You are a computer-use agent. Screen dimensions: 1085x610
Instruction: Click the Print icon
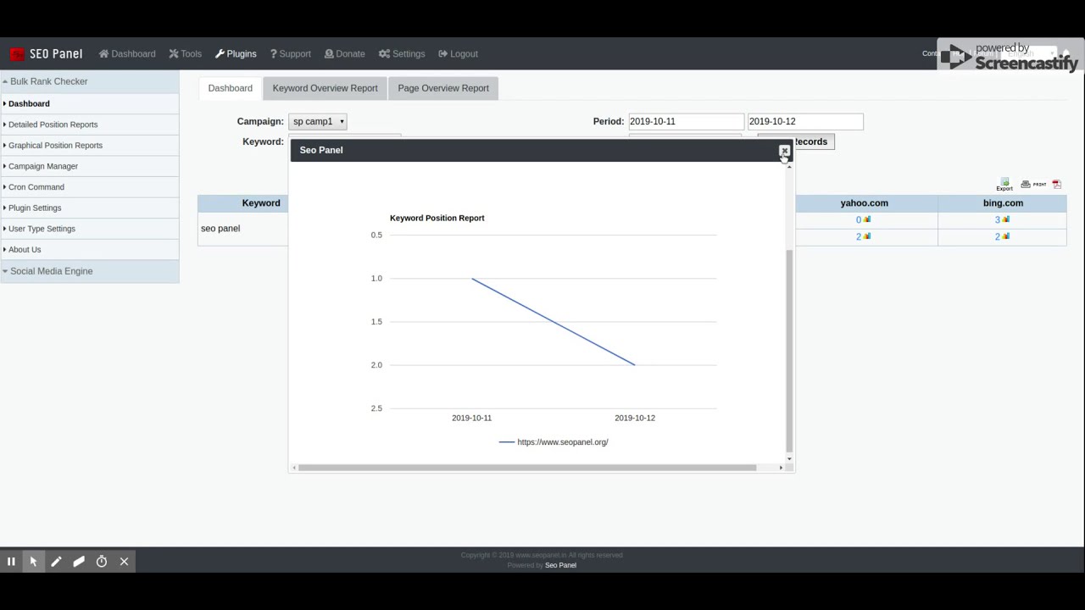[x=1032, y=184]
